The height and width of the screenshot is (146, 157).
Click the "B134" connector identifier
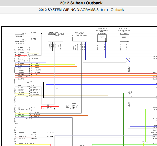click(17, 123)
